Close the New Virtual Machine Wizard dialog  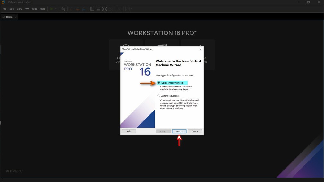tap(200, 49)
